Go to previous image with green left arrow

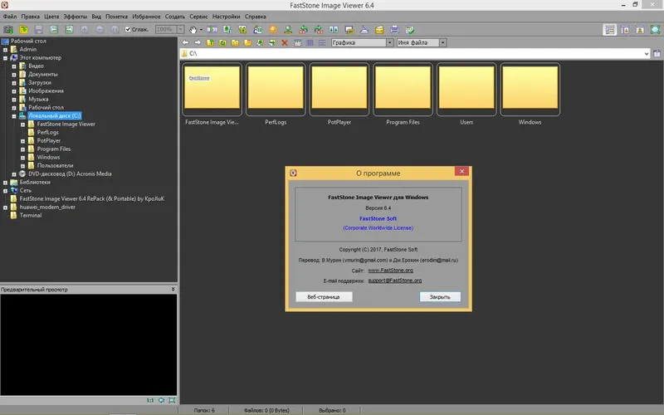click(x=54, y=30)
